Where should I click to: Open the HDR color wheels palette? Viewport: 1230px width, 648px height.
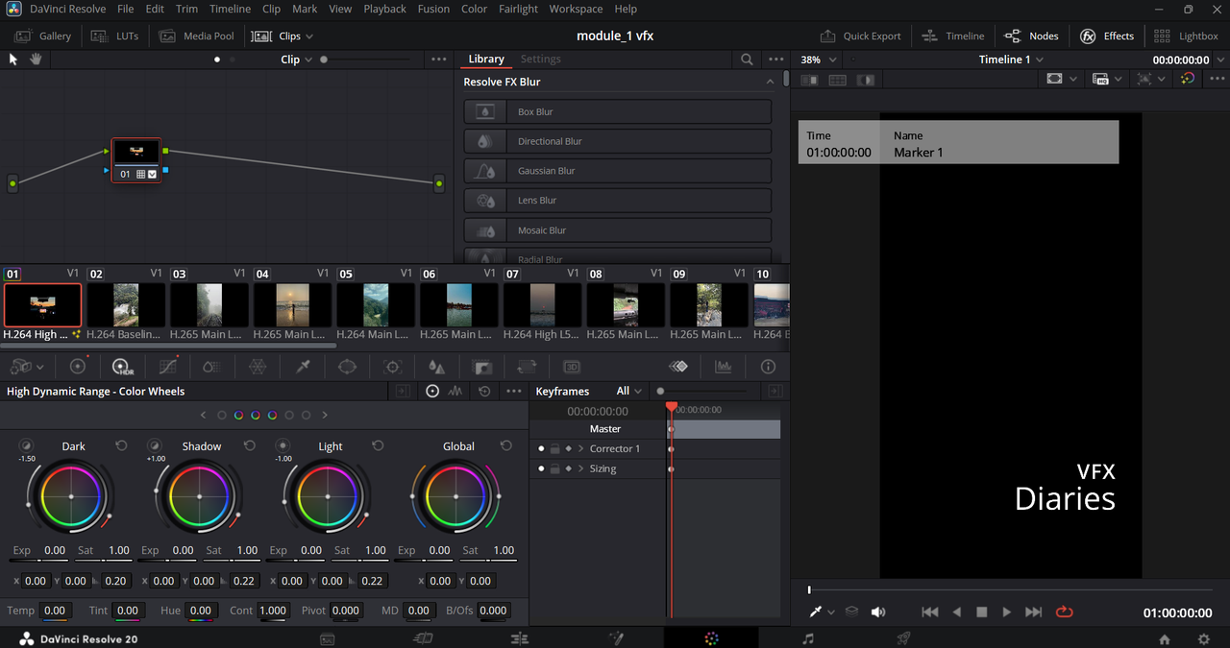click(122, 367)
